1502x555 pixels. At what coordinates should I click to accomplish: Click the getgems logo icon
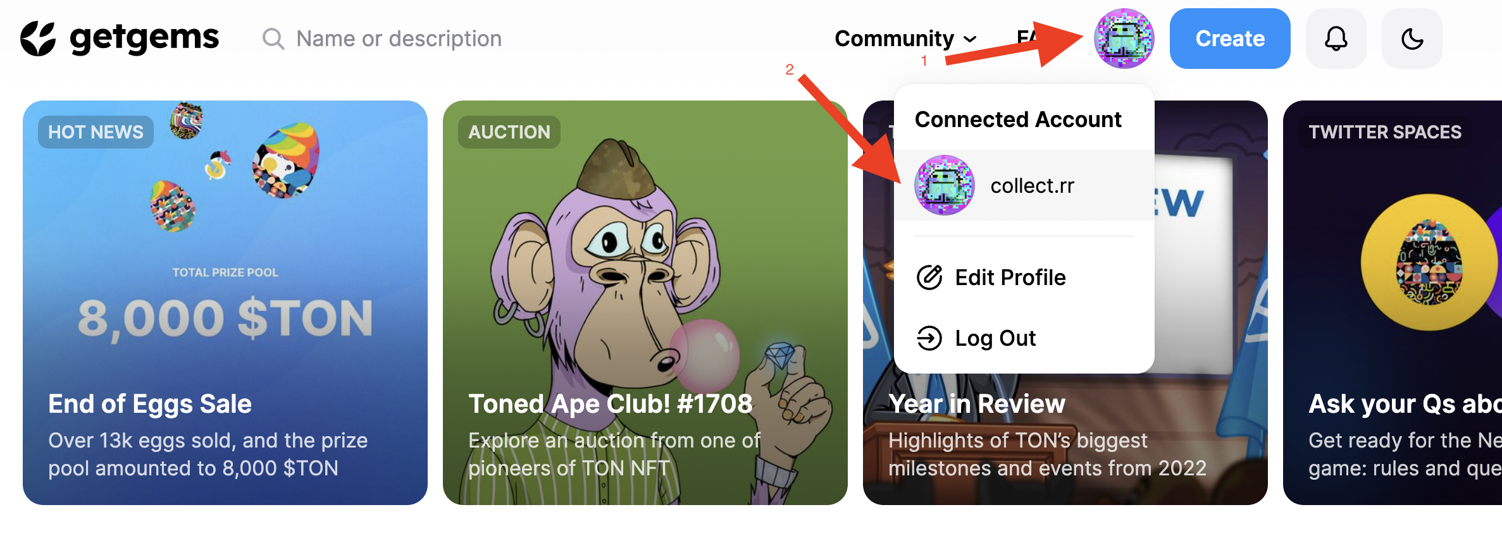click(38, 39)
